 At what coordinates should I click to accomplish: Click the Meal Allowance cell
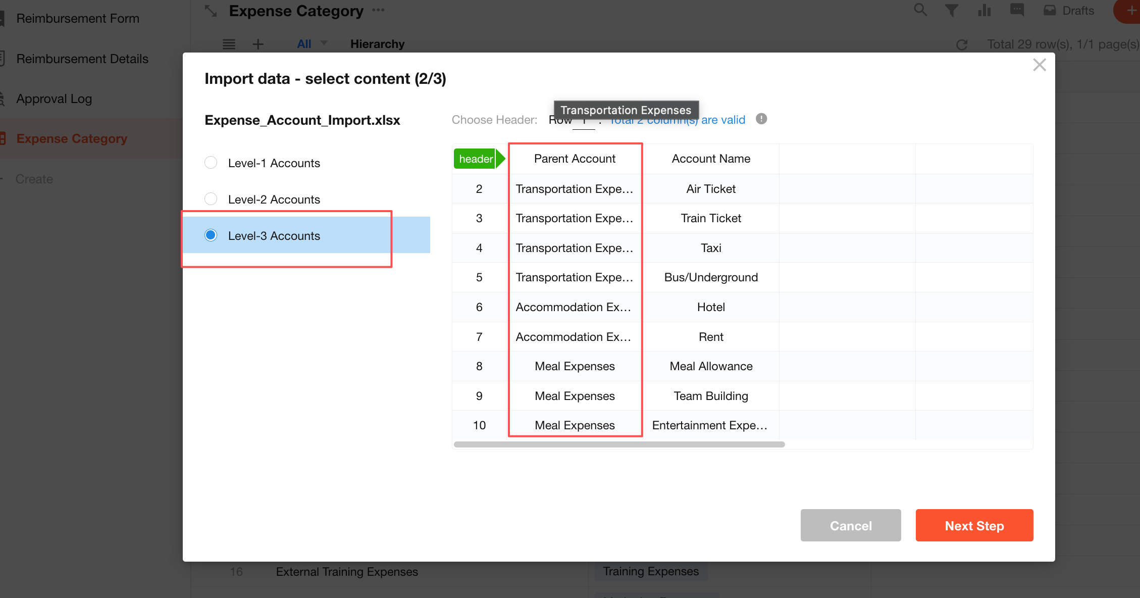coord(711,366)
